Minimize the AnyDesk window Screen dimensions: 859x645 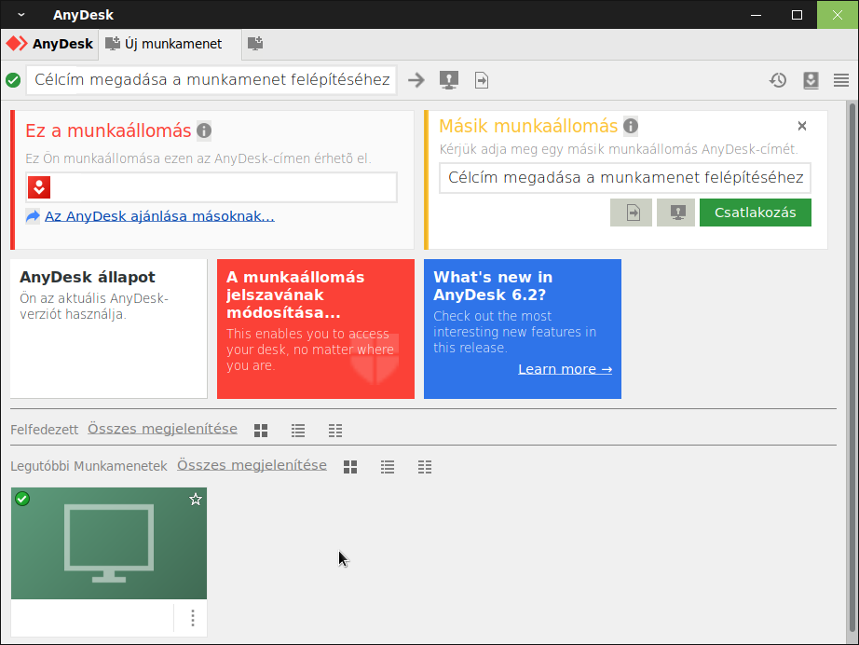(756, 15)
